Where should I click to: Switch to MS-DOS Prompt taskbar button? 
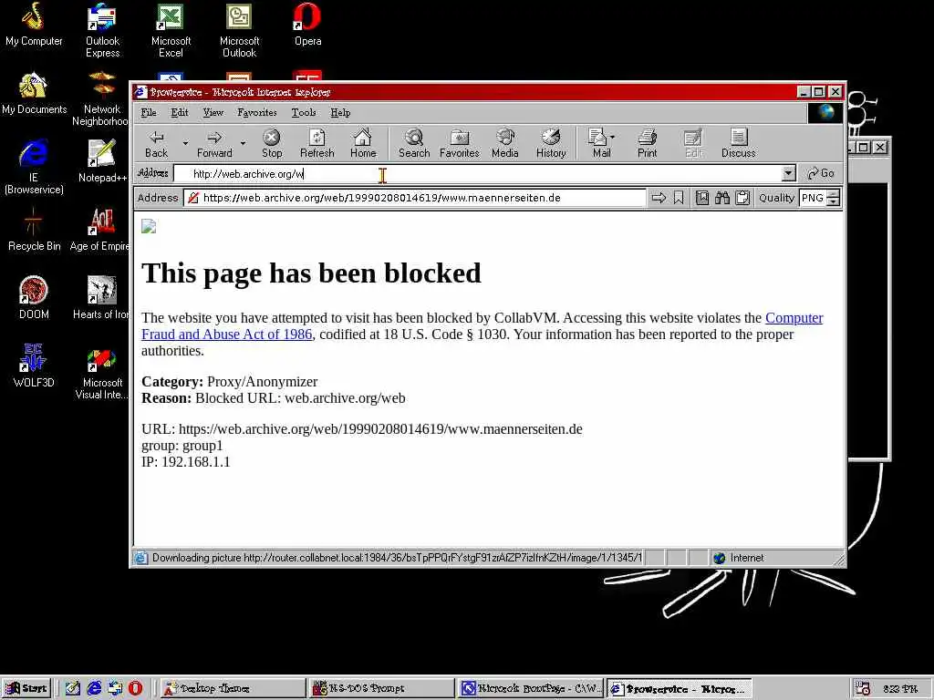381,688
